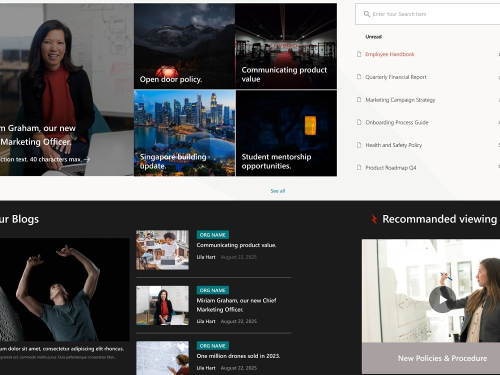Click thumbnail of One million drones blog post
Viewport: 500px width, 375px height.
[162, 358]
